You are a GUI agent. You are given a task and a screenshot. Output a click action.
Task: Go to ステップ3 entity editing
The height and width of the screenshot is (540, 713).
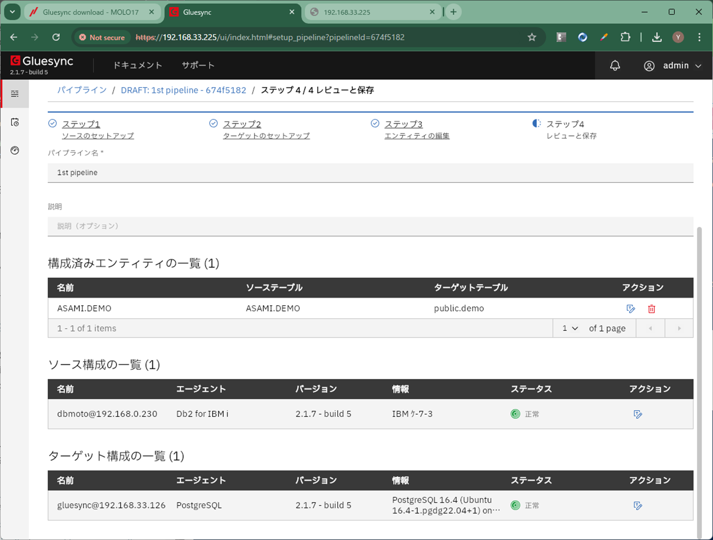point(403,124)
